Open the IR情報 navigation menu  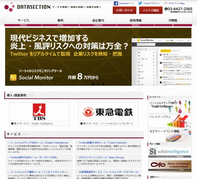(173, 21)
